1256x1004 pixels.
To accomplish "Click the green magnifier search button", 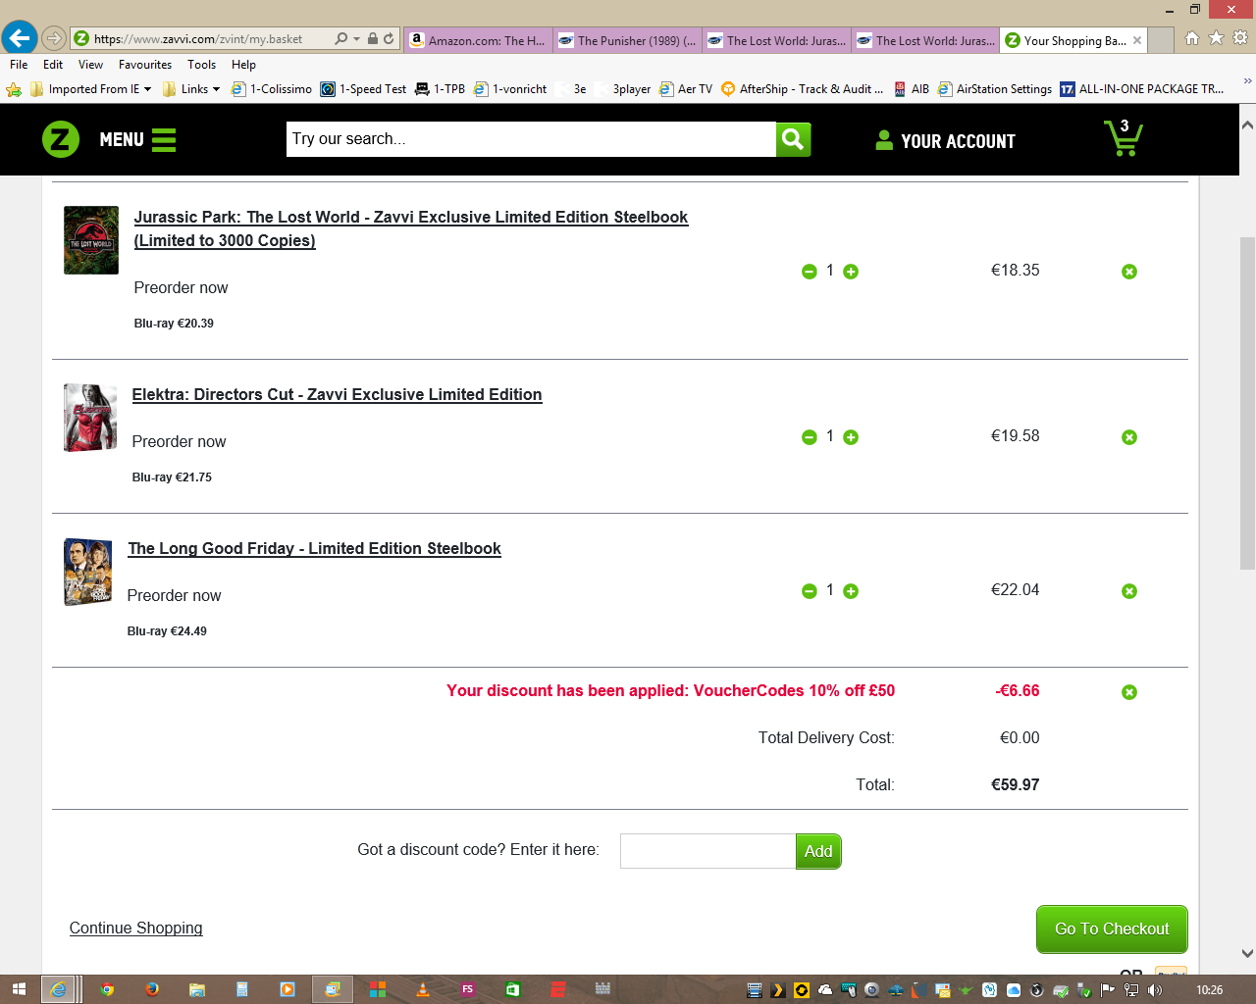I will pos(793,139).
